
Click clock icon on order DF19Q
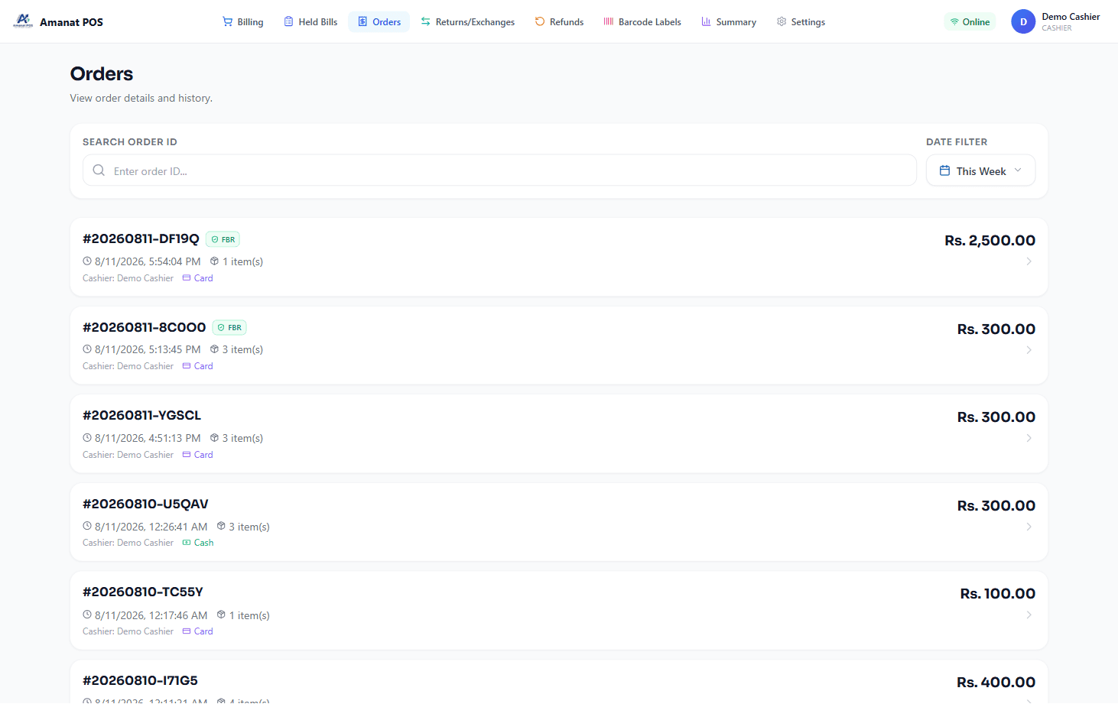pos(87,261)
